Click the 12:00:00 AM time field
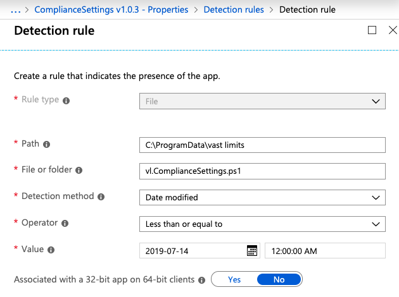The height and width of the screenshot is (297, 399). (x=325, y=251)
